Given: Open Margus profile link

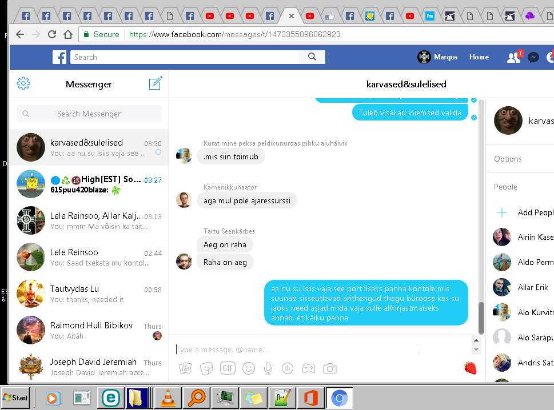Looking at the screenshot, I should coord(437,57).
